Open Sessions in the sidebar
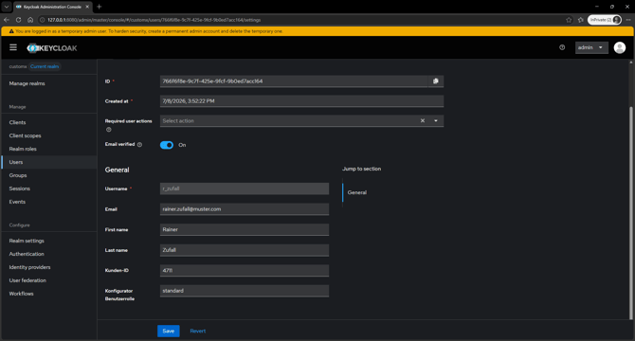Image resolution: width=635 pixels, height=341 pixels. [x=20, y=188]
